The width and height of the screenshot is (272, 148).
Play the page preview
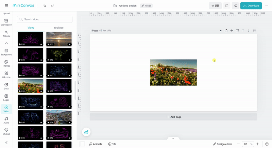click(220, 31)
